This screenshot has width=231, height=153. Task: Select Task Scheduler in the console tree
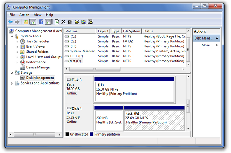(x=37, y=41)
